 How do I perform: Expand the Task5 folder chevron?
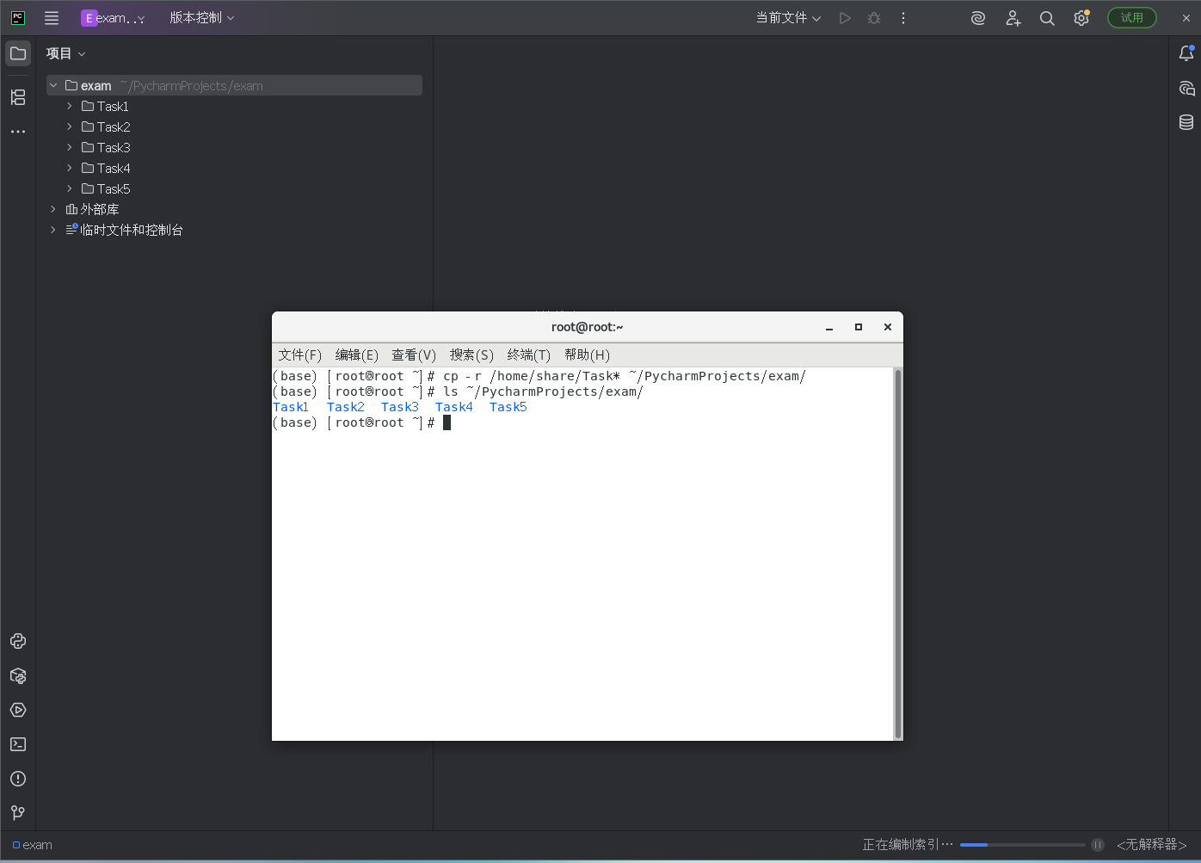click(x=70, y=189)
